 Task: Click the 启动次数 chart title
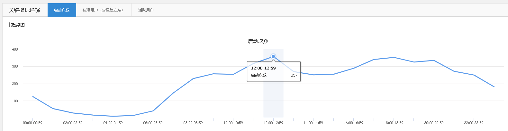(258, 41)
